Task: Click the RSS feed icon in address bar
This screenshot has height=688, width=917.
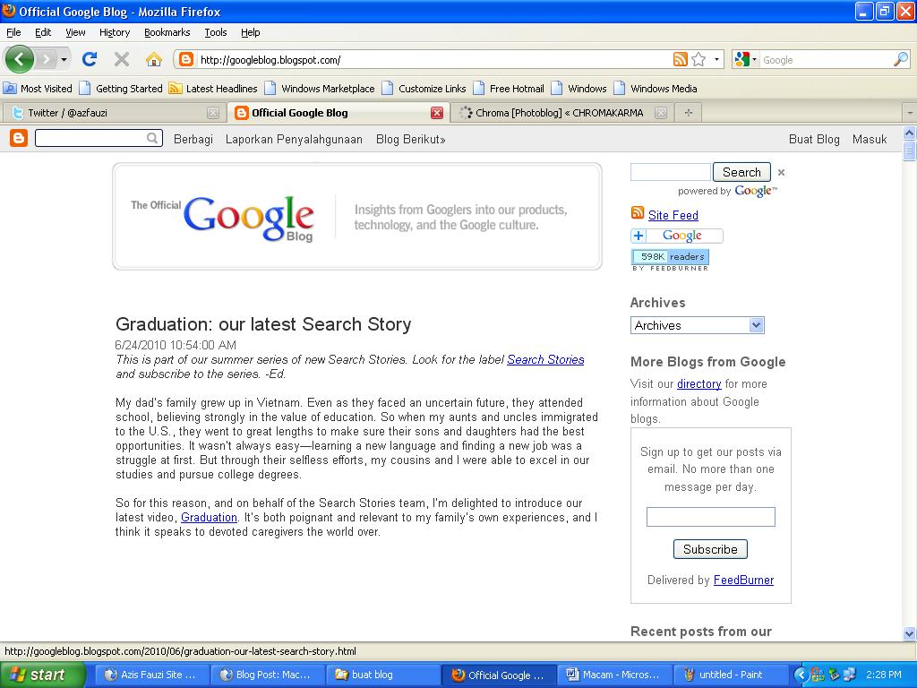Action: 681,59
